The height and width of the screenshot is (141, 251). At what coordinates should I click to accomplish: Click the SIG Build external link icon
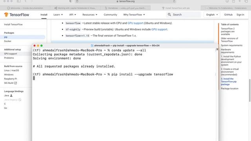15,83
